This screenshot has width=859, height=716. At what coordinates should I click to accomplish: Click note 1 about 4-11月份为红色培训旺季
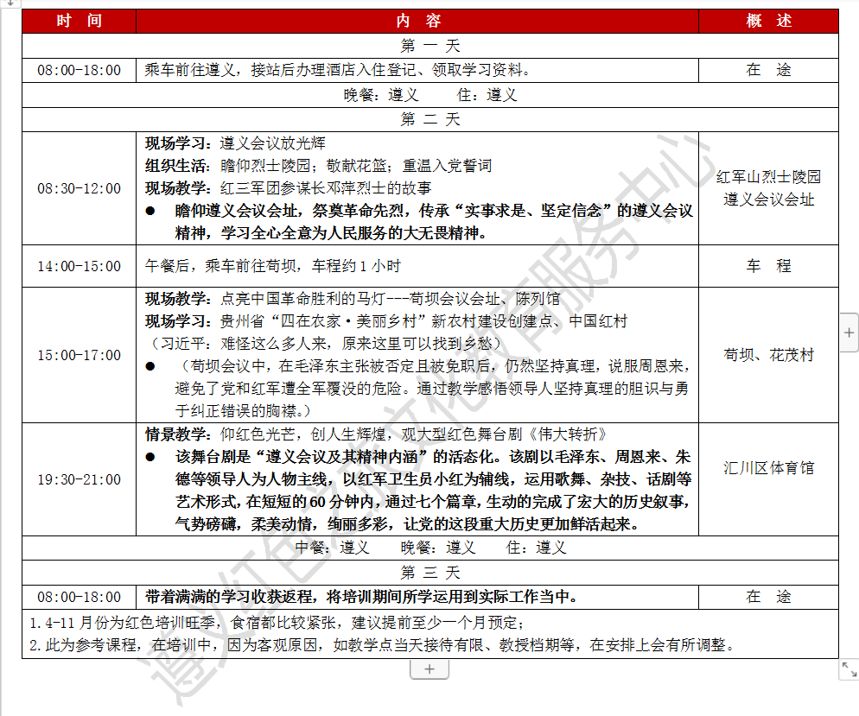277,623
